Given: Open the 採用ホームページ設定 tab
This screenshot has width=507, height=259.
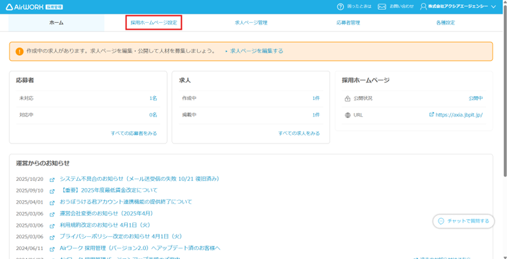Looking at the screenshot, I should click(x=154, y=23).
